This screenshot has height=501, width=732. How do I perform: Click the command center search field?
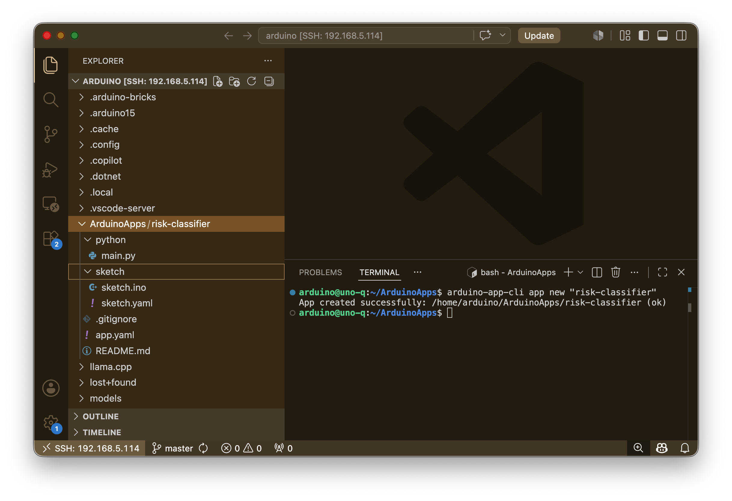click(x=365, y=35)
